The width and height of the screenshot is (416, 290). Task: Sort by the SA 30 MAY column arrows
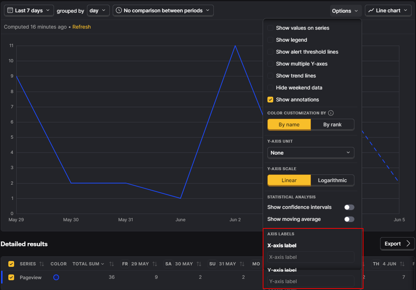[199, 264]
